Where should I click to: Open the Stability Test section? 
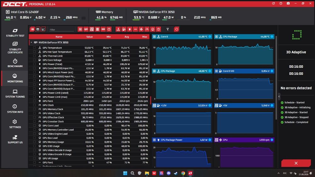15,33
